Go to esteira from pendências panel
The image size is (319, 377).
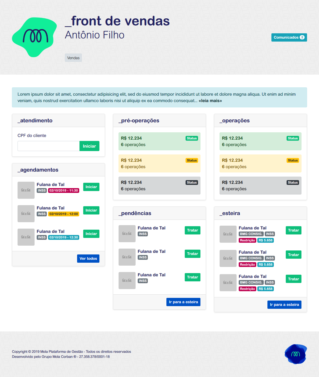(x=183, y=302)
